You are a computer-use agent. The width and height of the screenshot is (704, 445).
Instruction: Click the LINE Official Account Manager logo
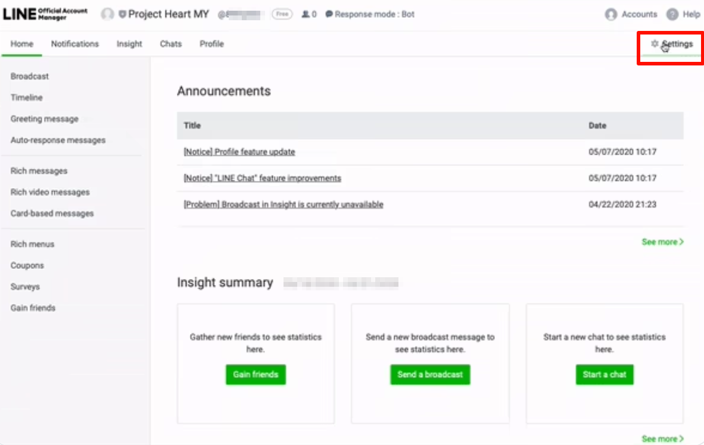click(45, 14)
